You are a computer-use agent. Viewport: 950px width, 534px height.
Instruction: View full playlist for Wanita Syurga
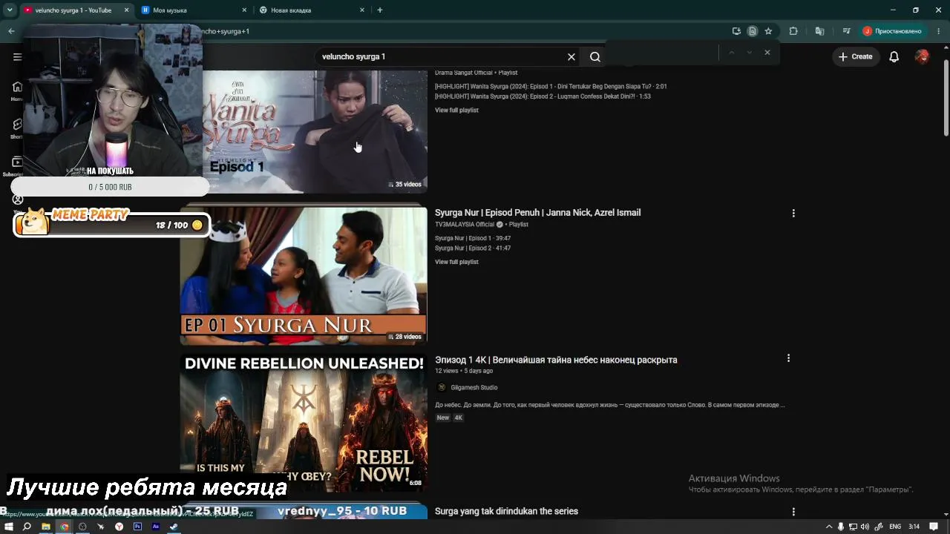(x=456, y=111)
